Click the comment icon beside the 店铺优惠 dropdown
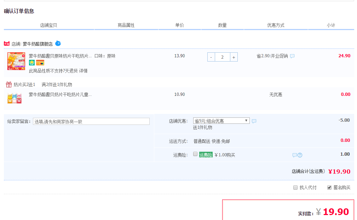Image resolution: width=357 pixels, height=220 pixels. click(x=254, y=121)
